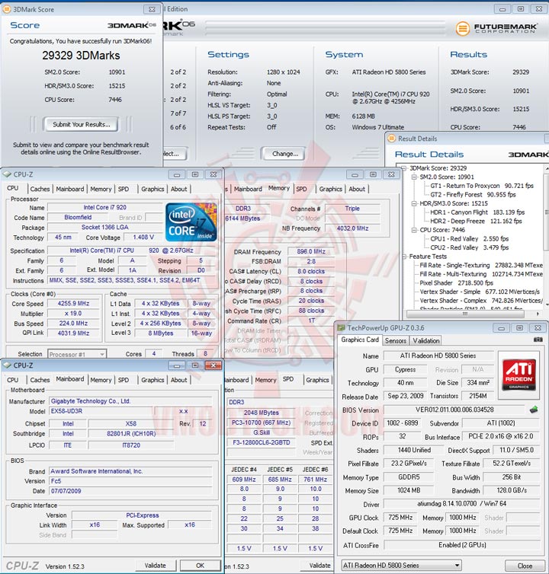Collapse the CPU Score tree node
This screenshot has width=549, height=574.
(x=414, y=230)
